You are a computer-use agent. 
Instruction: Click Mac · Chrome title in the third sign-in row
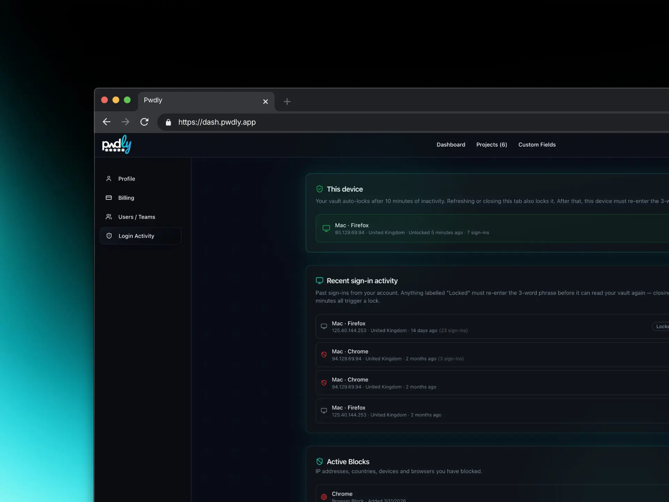pyautogui.click(x=350, y=380)
